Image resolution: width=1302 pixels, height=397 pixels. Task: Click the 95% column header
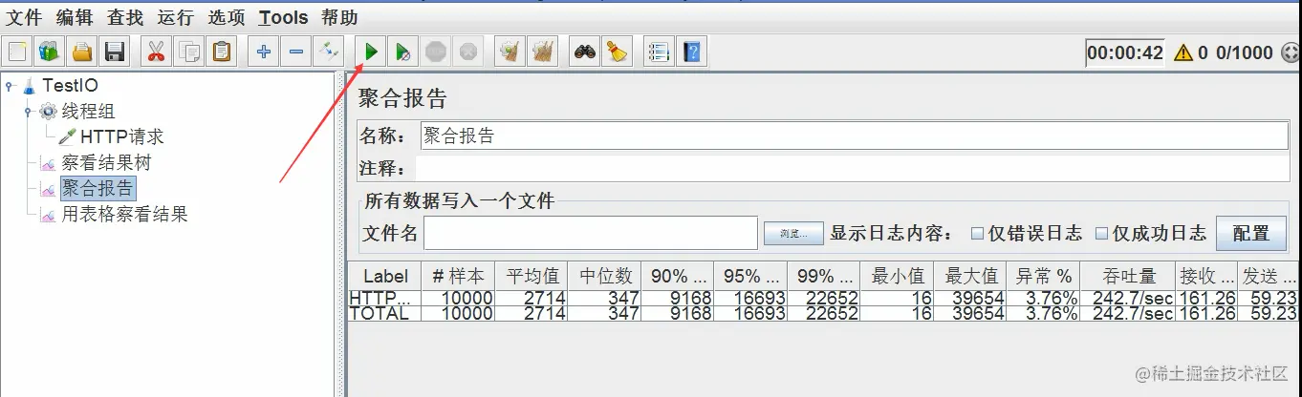point(750,277)
